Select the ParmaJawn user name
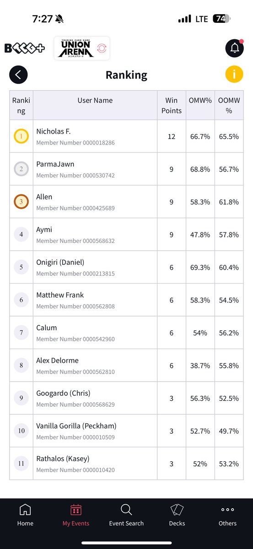Viewport: 253px width, 549px height. tap(55, 164)
